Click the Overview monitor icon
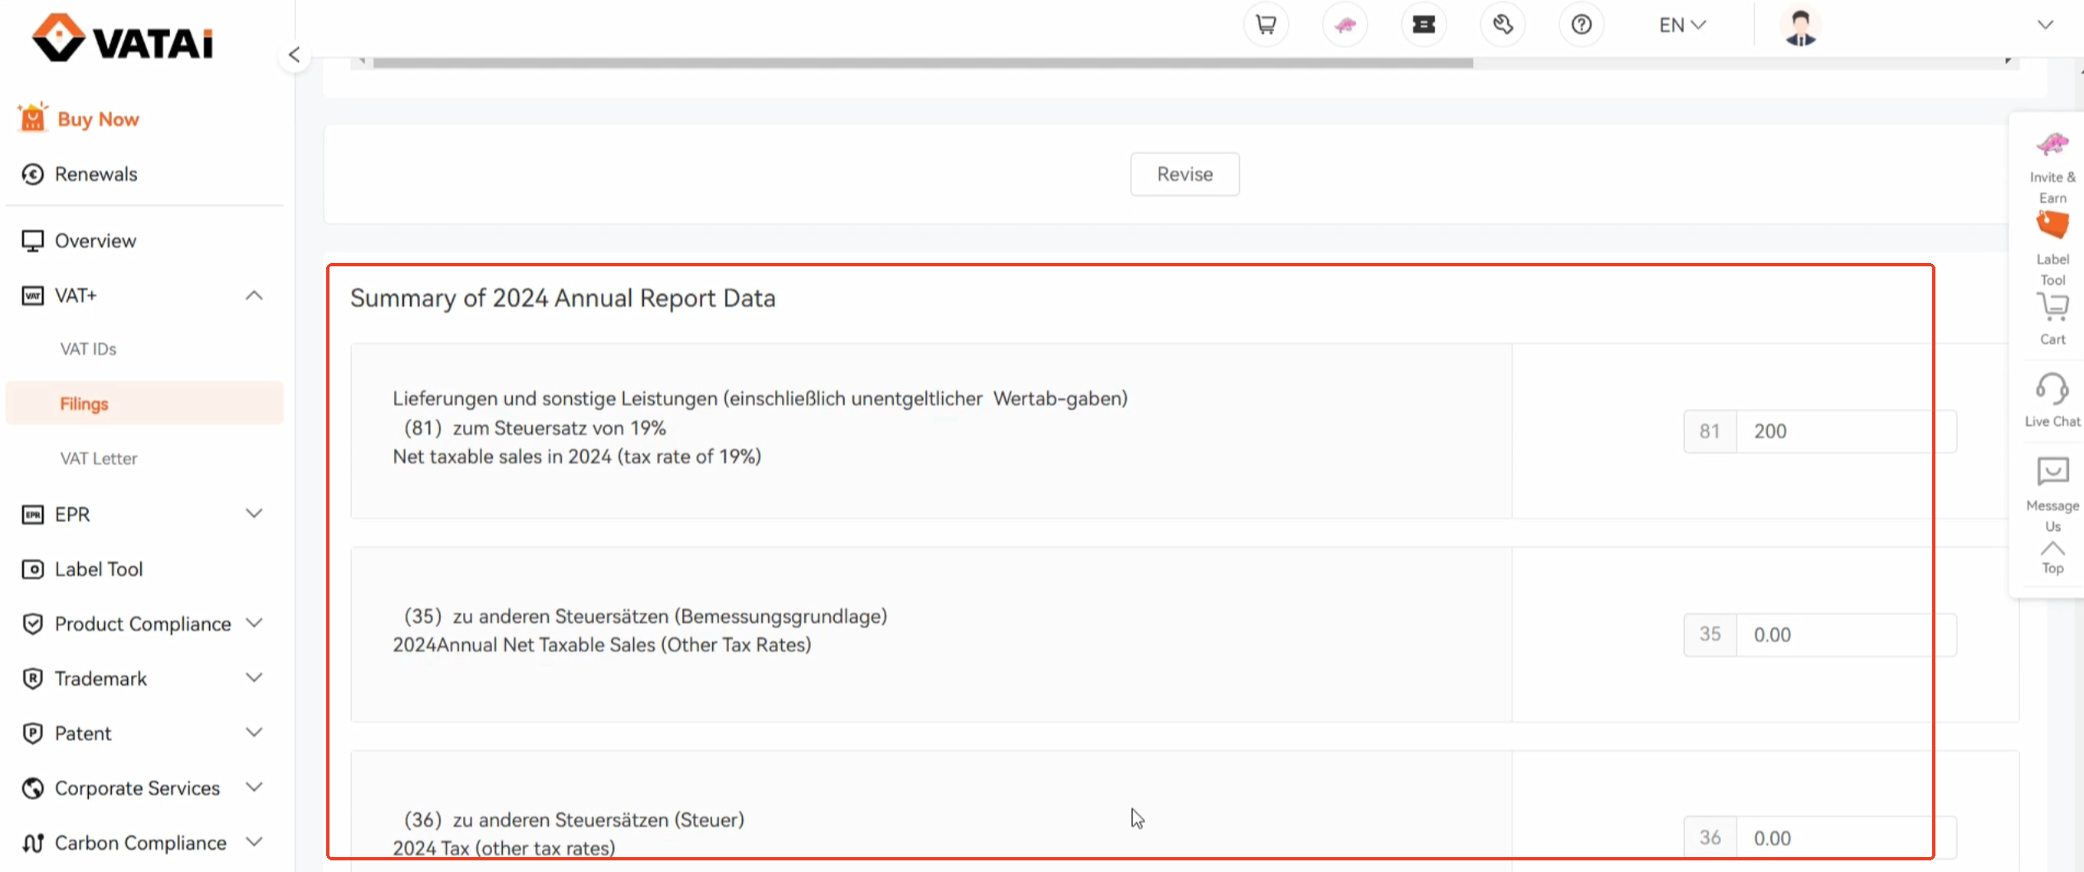Viewport: 2084px width, 872px height. point(32,241)
